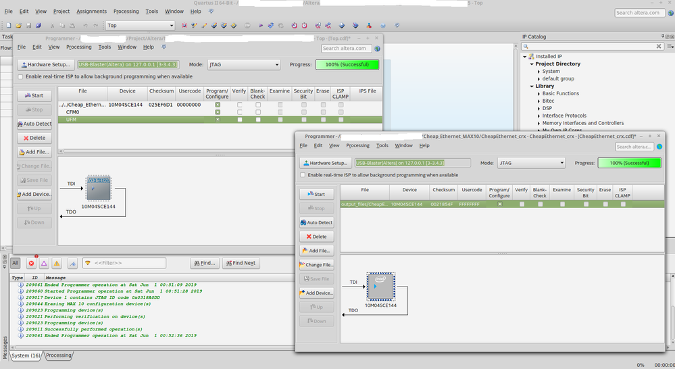Show only error messages with red filter icon
675x369 pixels.
[31, 263]
